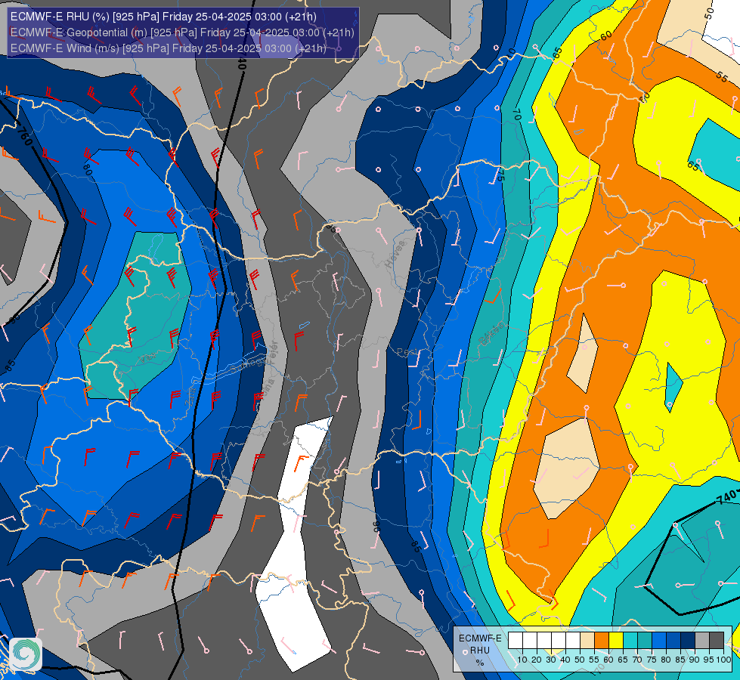The height and width of the screenshot is (680, 740).
Task: Click the 760 geopotential contour label
Action: tap(24, 135)
